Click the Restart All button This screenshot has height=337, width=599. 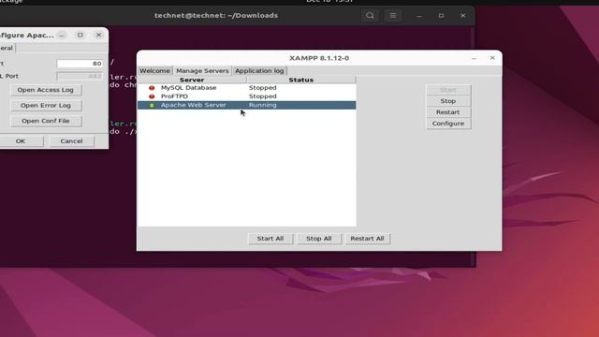(367, 239)
